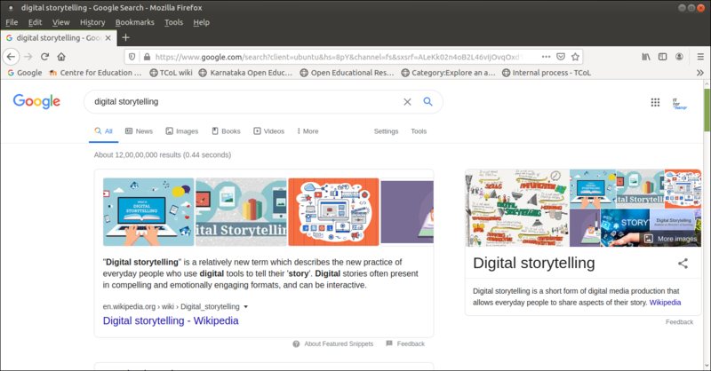Open Centre for Education bookmark
Viewport: 711px width, 371px height.
(x=95, y=73)
